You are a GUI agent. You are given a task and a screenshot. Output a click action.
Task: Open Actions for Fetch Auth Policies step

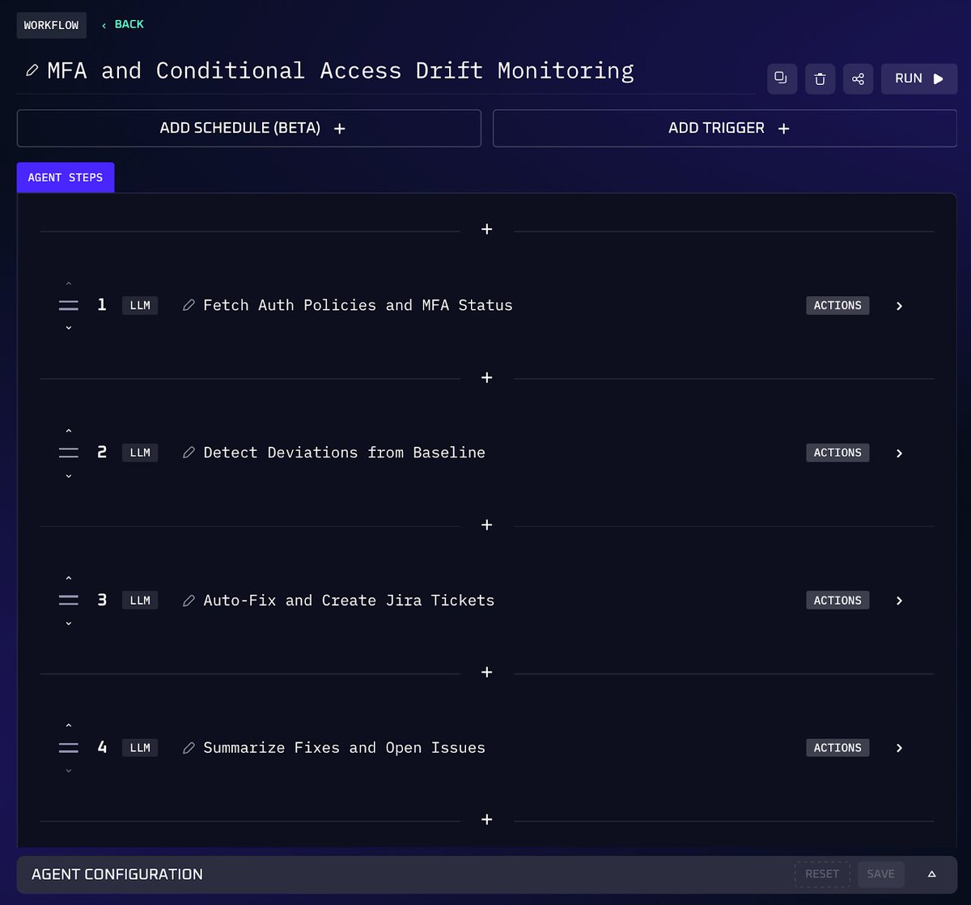pos(837,305)
